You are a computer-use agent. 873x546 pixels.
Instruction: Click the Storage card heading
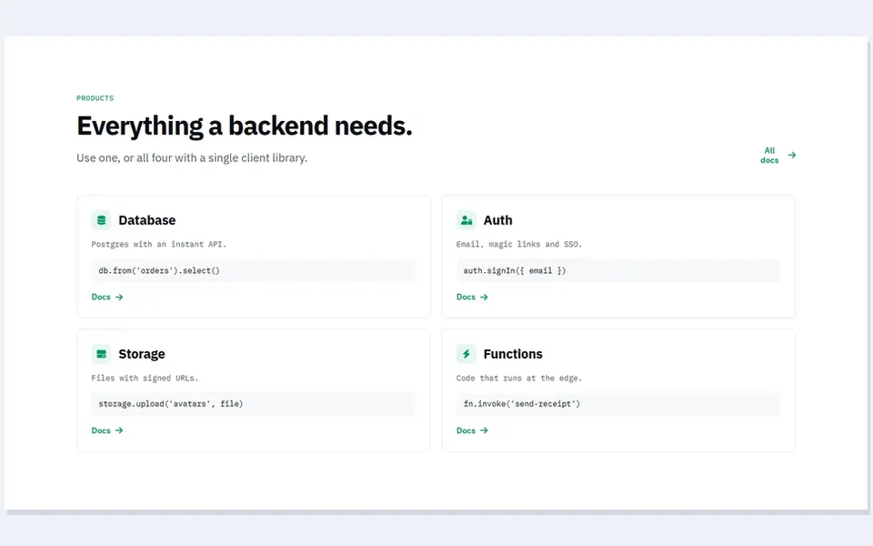pos(142,354)
